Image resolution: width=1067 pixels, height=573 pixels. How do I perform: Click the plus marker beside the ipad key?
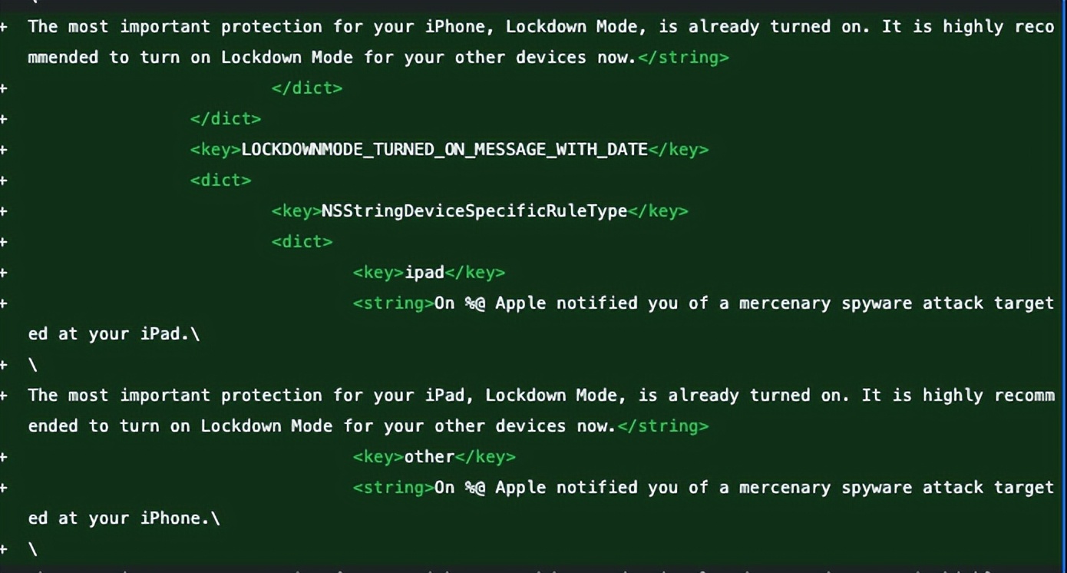pos(4,272)
